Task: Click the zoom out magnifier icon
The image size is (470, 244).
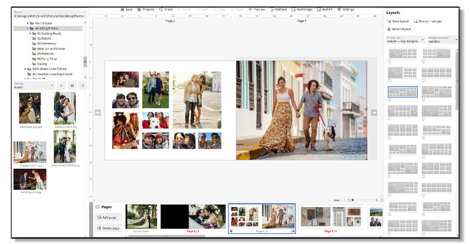Action: coord(349,200)
